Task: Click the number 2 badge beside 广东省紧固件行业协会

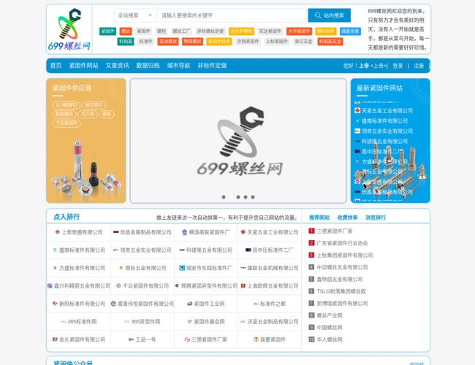Action: click(311, 243)
